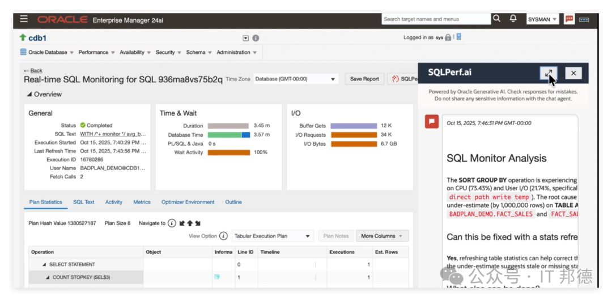Click the lock icon beside sys login
This screenshot has height=301, width=612.
coord(448,37)
